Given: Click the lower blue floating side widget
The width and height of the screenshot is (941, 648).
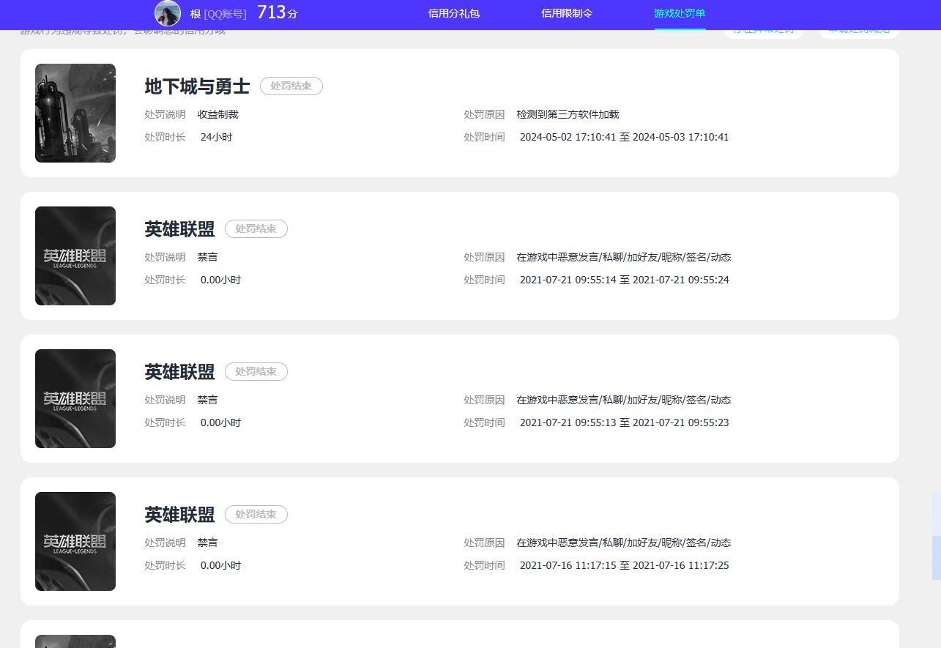Looking at the screenshot, I should coord(936,557).
